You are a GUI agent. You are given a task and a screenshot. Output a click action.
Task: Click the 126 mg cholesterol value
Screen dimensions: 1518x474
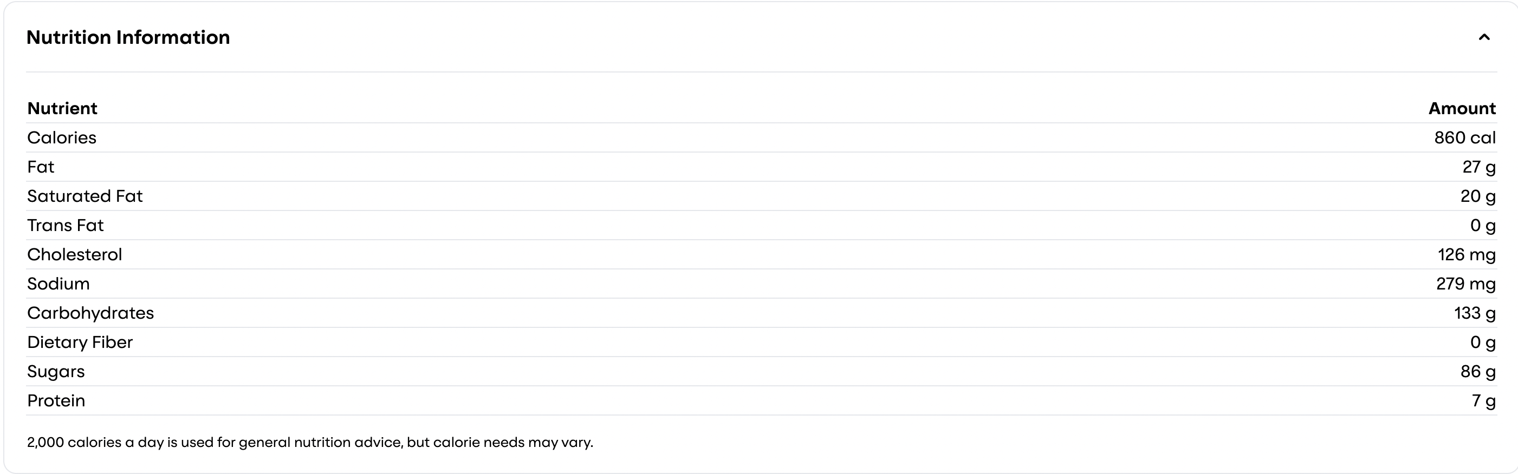(1467, 254)
